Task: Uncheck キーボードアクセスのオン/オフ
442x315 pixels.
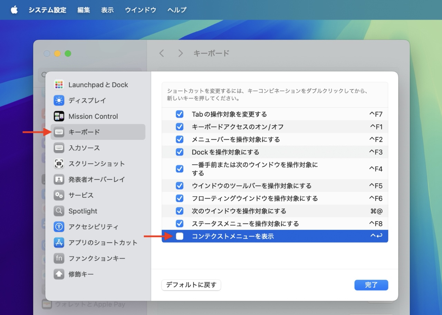Action: 180,127
